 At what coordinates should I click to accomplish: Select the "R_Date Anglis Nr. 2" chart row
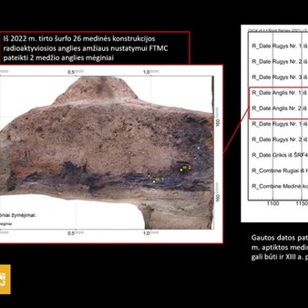point(279,108)
